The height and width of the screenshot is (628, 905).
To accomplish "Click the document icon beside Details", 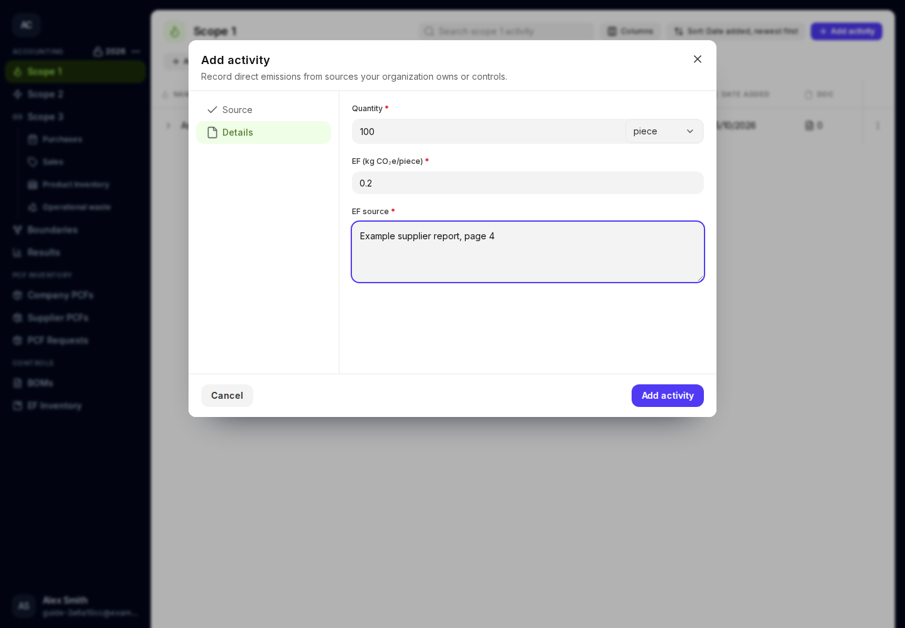I will click(x=212, y=133).
